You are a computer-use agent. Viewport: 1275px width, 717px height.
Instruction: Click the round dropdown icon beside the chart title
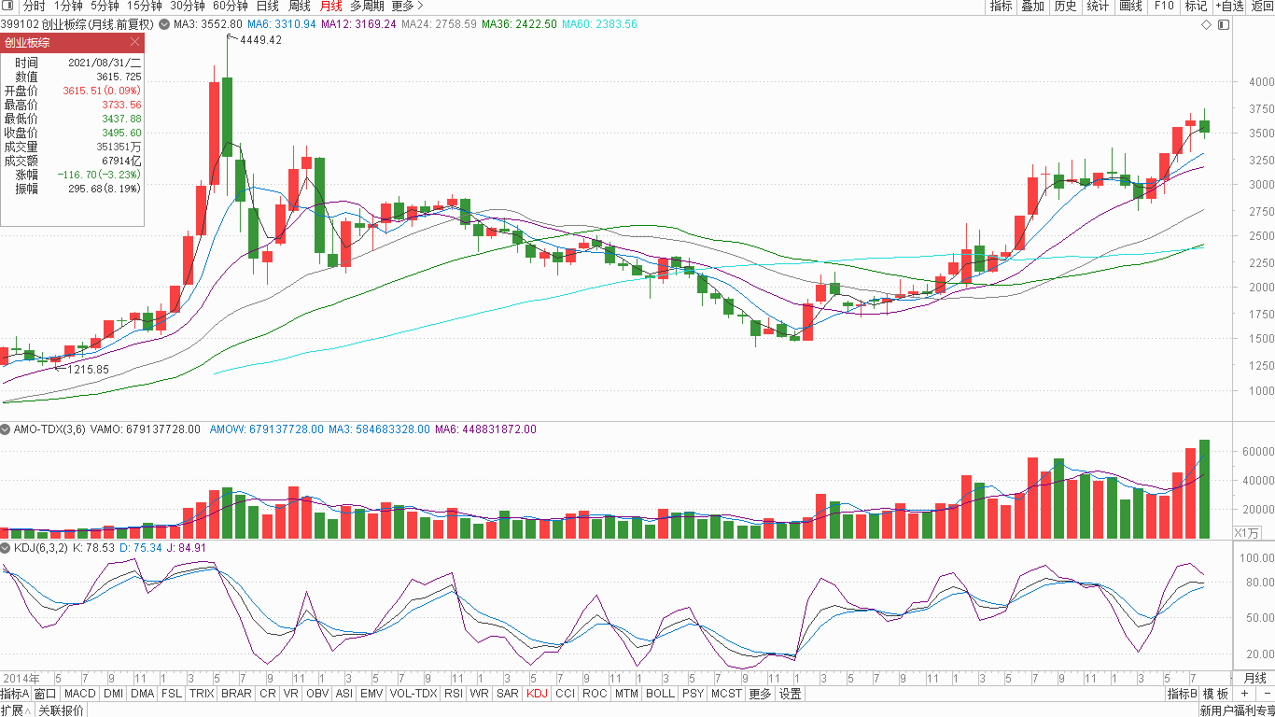click(x=165, y=24)
